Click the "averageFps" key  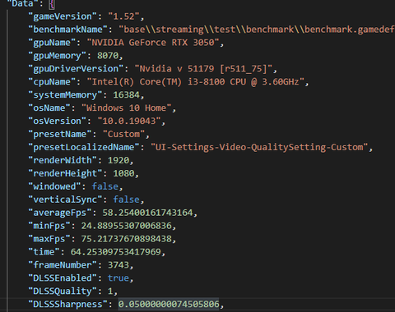pos(60,213)
